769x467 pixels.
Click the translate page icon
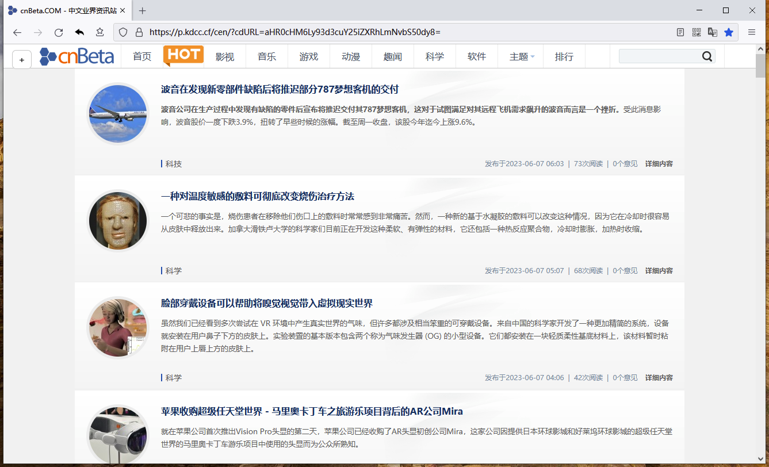point(713,32)
